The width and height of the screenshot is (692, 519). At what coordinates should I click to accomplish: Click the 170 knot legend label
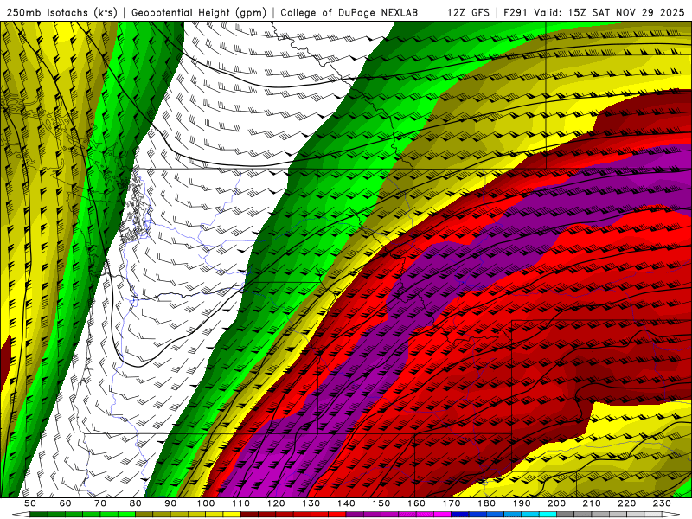click(x=452, y=503)
